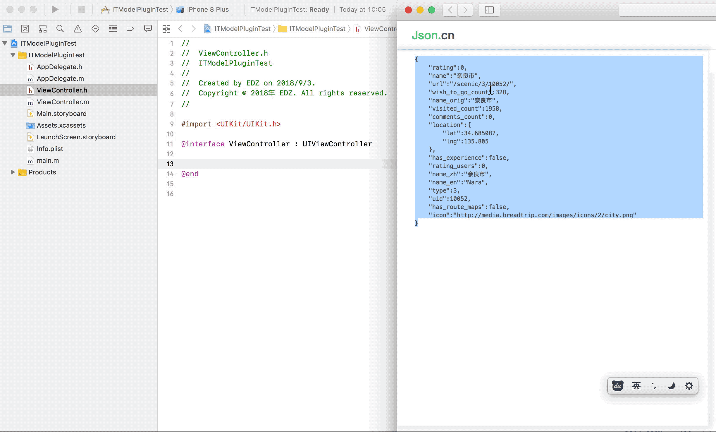Open the Project navigator folder icon
Image resolution: width=716 pixels, height=432 pixels.
tap(8, 29)
